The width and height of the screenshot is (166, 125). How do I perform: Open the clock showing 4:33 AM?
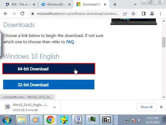153,120
